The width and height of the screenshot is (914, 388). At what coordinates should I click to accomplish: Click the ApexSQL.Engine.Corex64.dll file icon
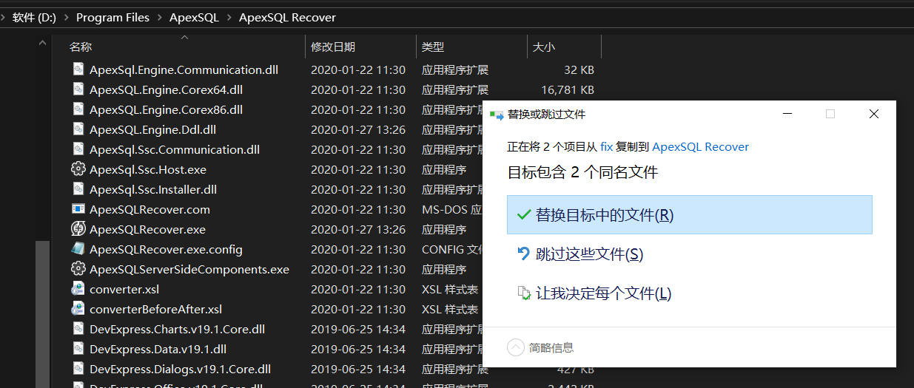[78, 89]
